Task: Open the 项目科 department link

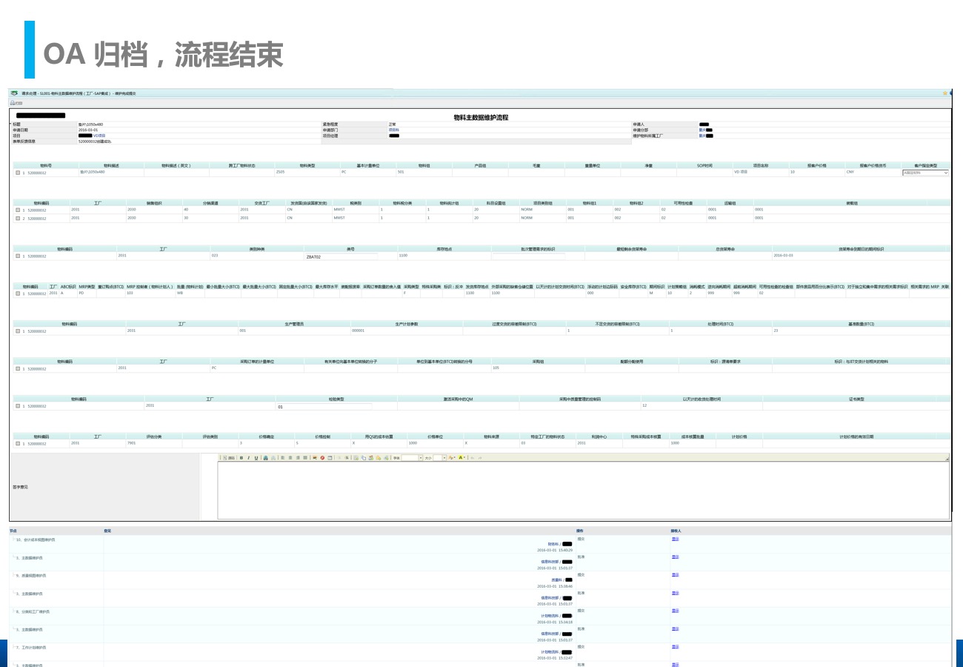Action: point(393,130)
